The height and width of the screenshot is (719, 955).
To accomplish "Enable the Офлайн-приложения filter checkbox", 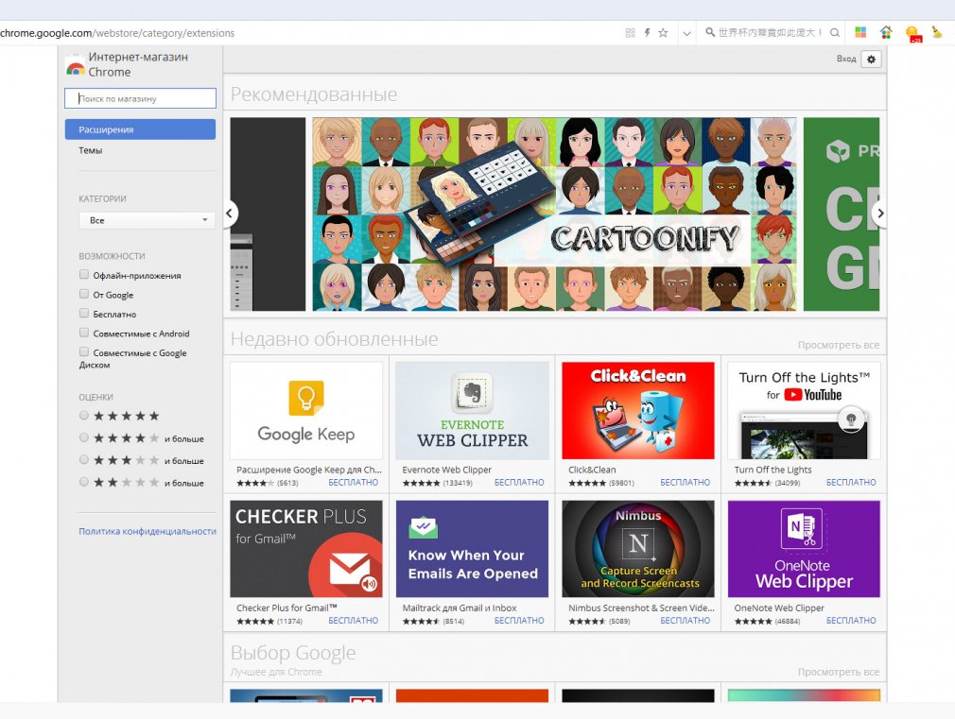I will [x=84, y=275].
